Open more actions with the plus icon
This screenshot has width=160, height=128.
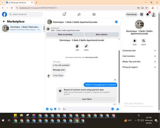pos(47,109)
